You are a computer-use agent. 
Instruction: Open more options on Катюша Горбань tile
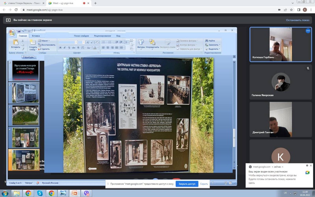coord(308,31)
